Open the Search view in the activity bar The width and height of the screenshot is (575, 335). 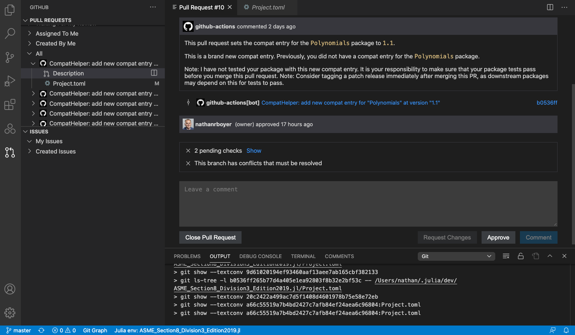point(10,34)
